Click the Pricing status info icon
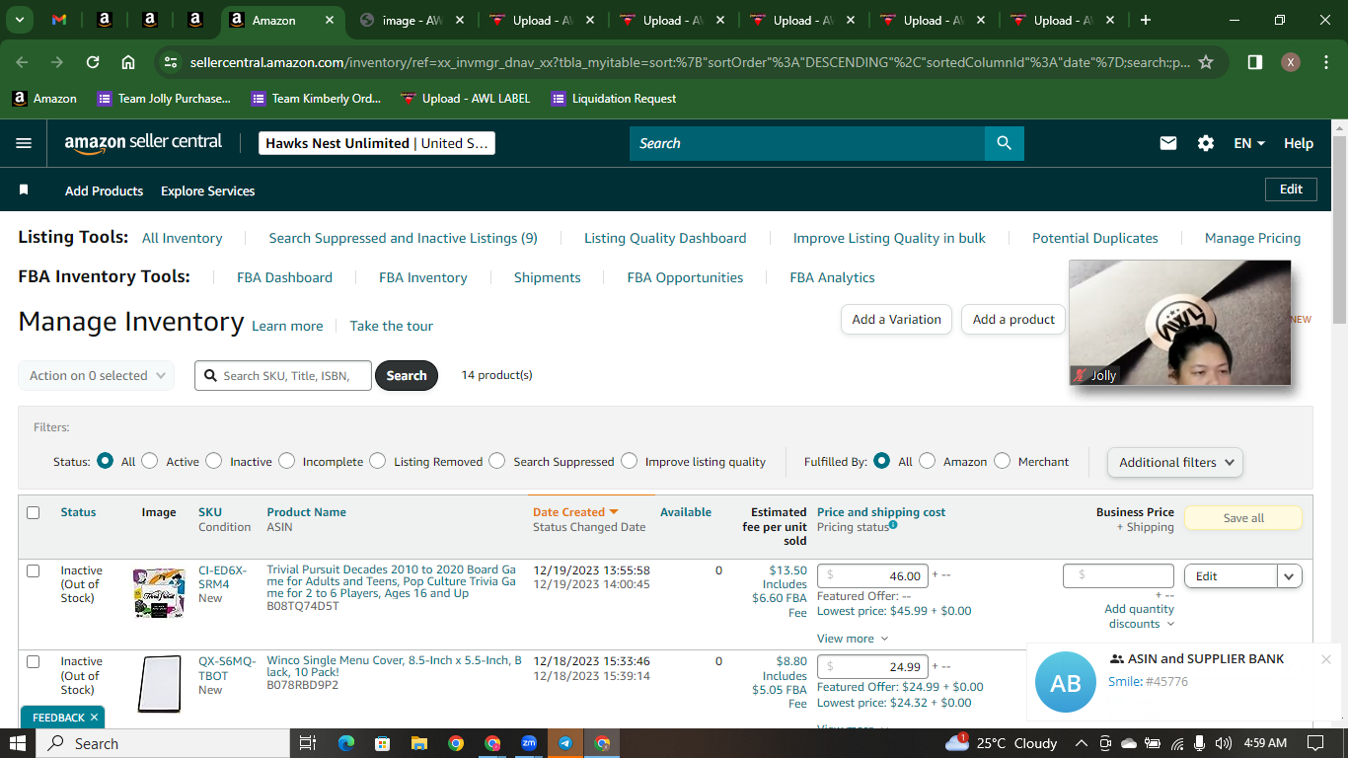The width and height of the screenshot is (1348, 758). point(893,525)
